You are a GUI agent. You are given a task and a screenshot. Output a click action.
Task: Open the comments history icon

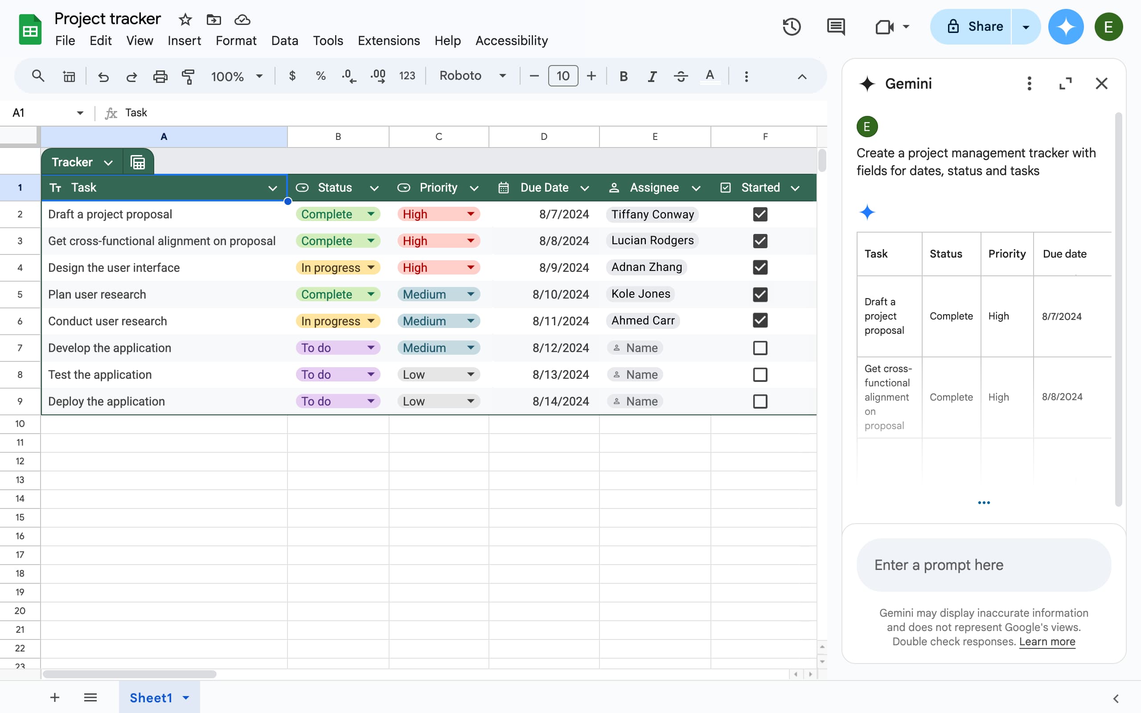click(x=836, y=27)
